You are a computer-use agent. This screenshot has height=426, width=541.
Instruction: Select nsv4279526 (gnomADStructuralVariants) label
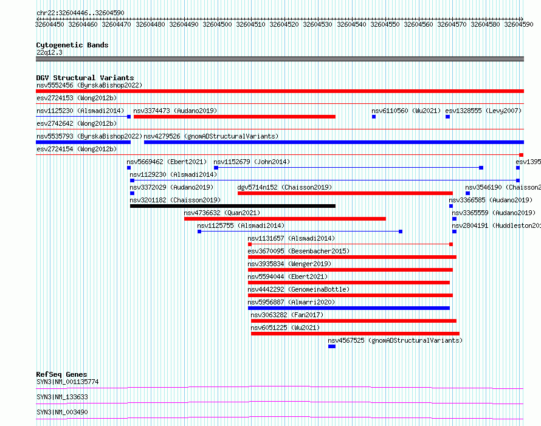[x=211, y=136]
